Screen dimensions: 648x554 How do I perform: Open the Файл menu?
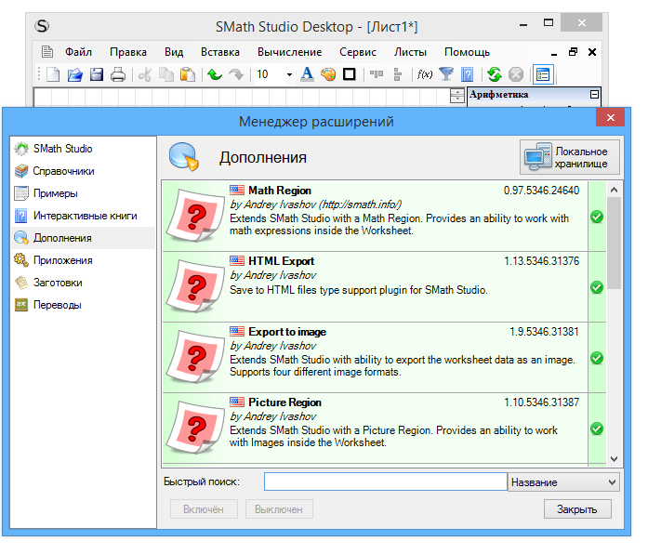pyautogui.click(x=78, y=52)
